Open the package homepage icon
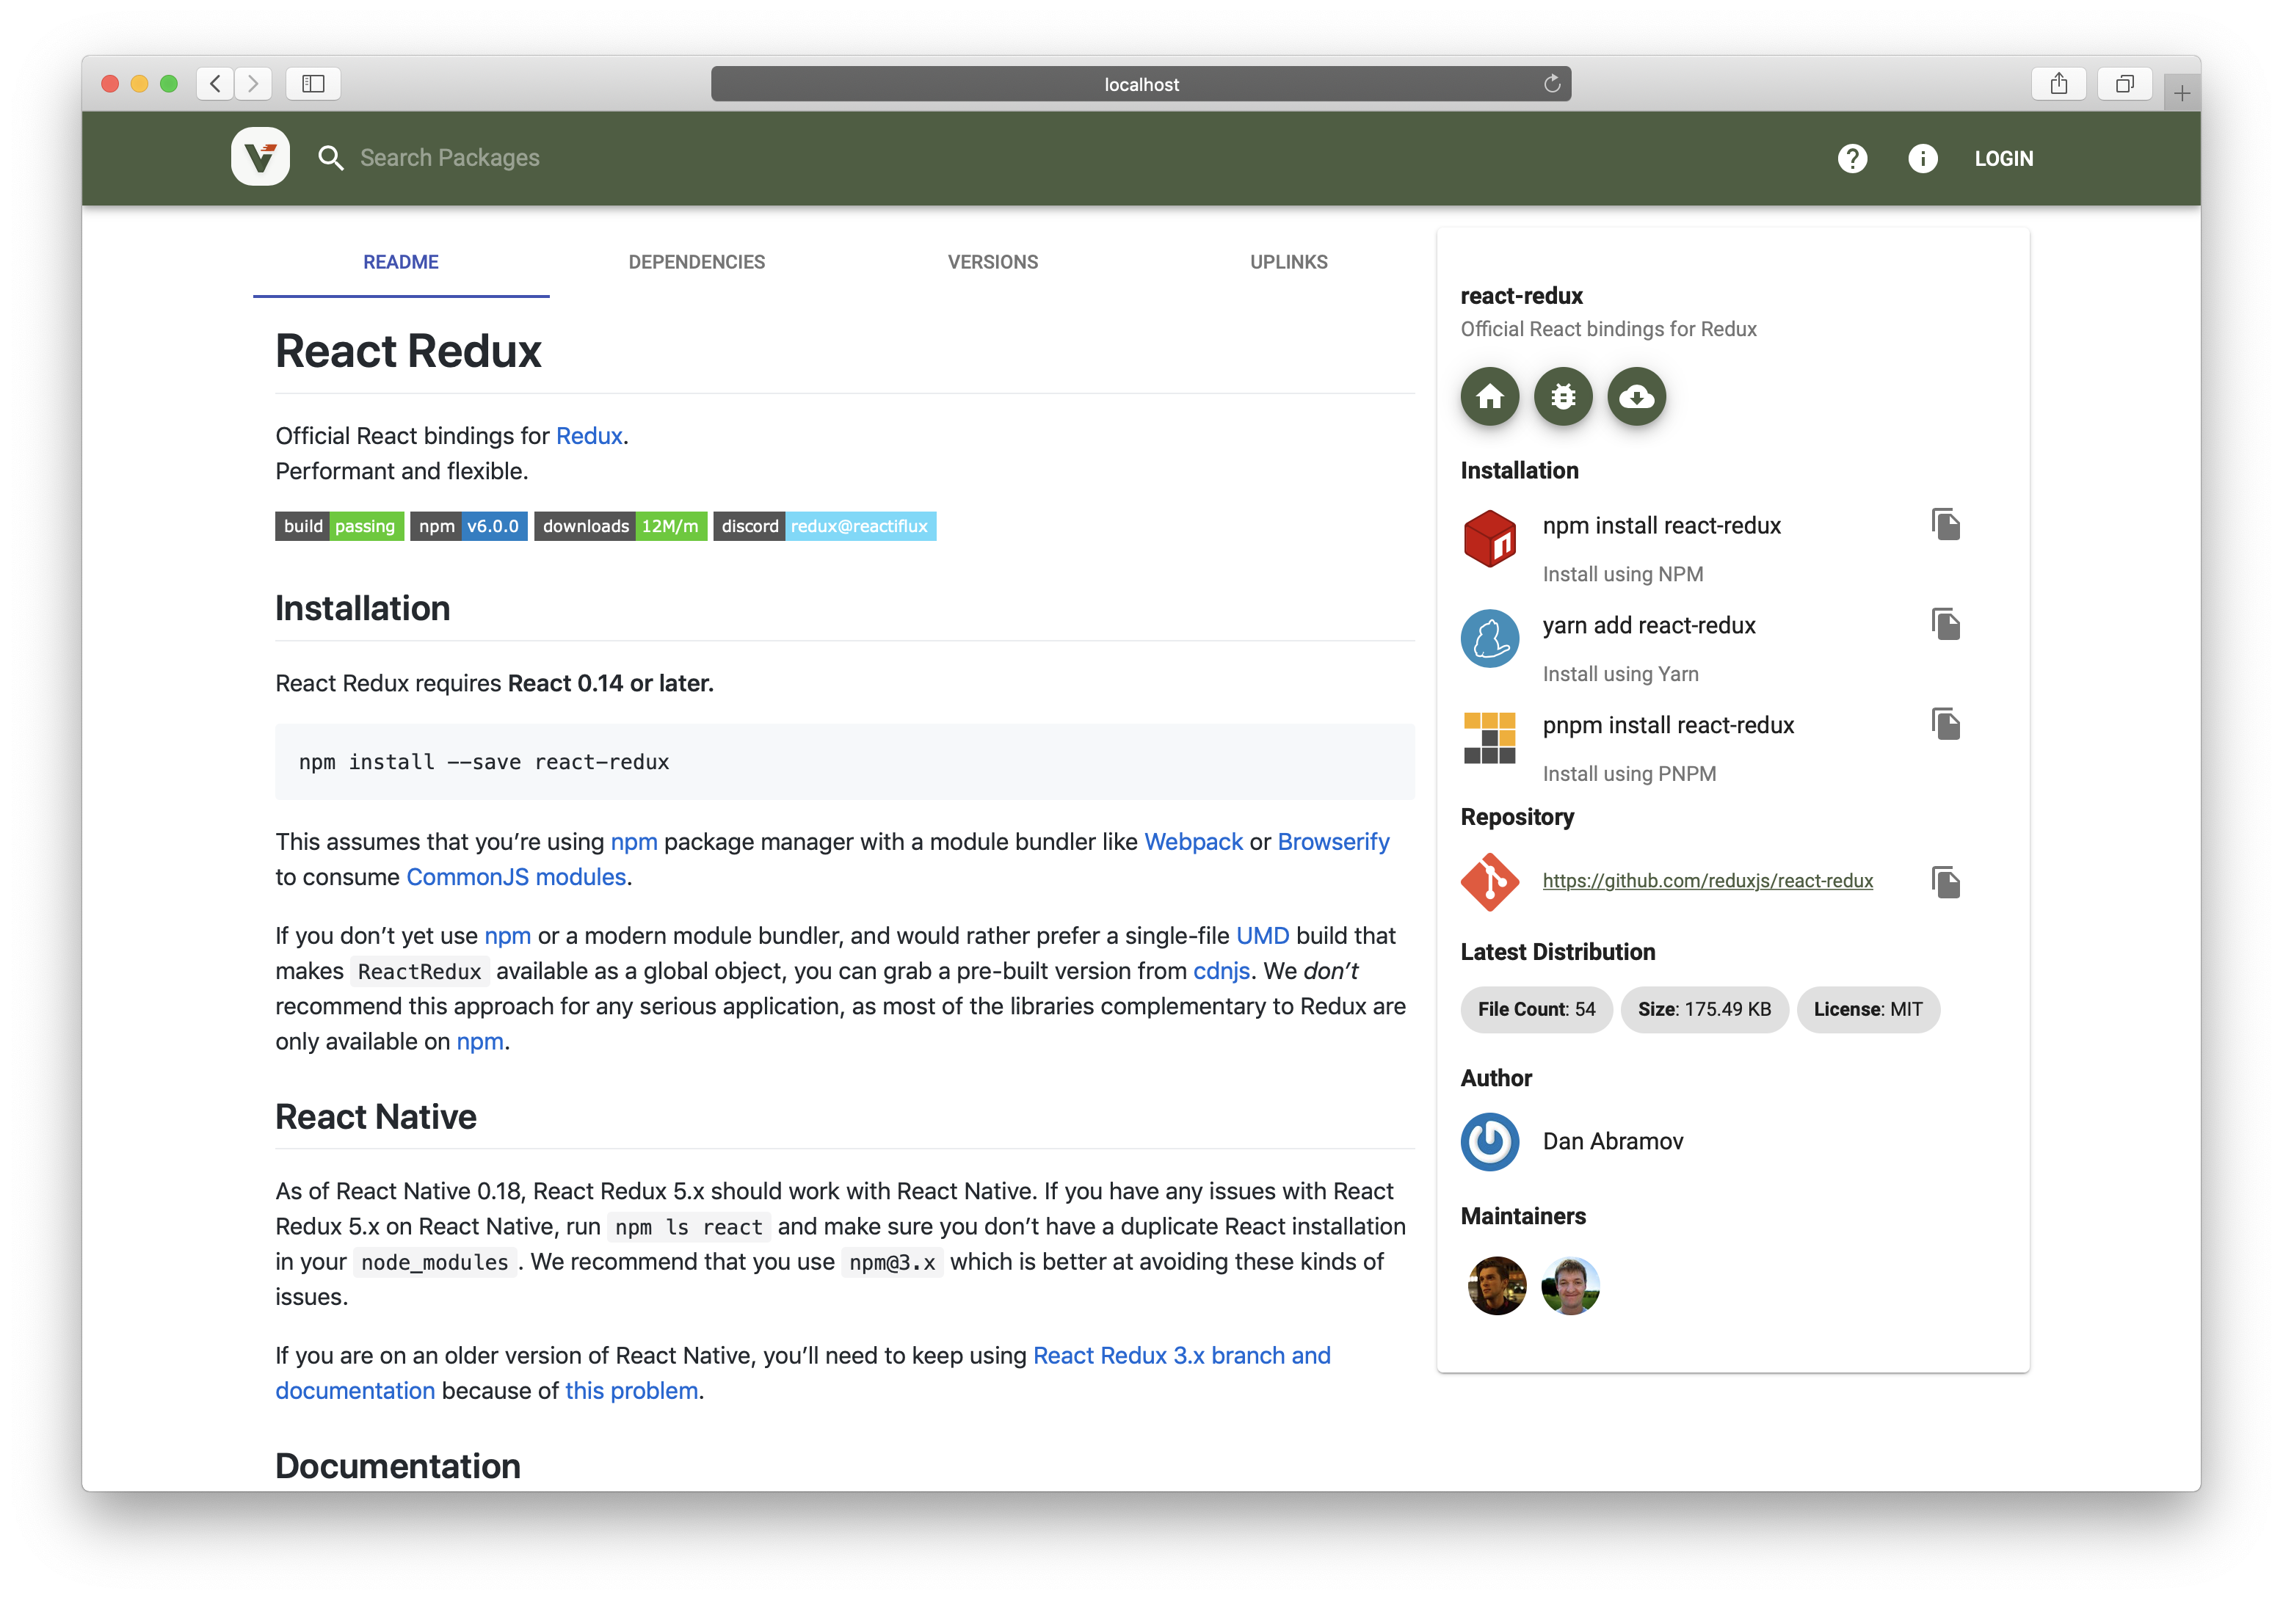2283x1600 pixels. 1489,396
